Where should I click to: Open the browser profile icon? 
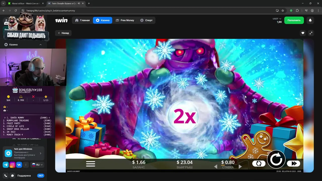[x=312, y=11]
